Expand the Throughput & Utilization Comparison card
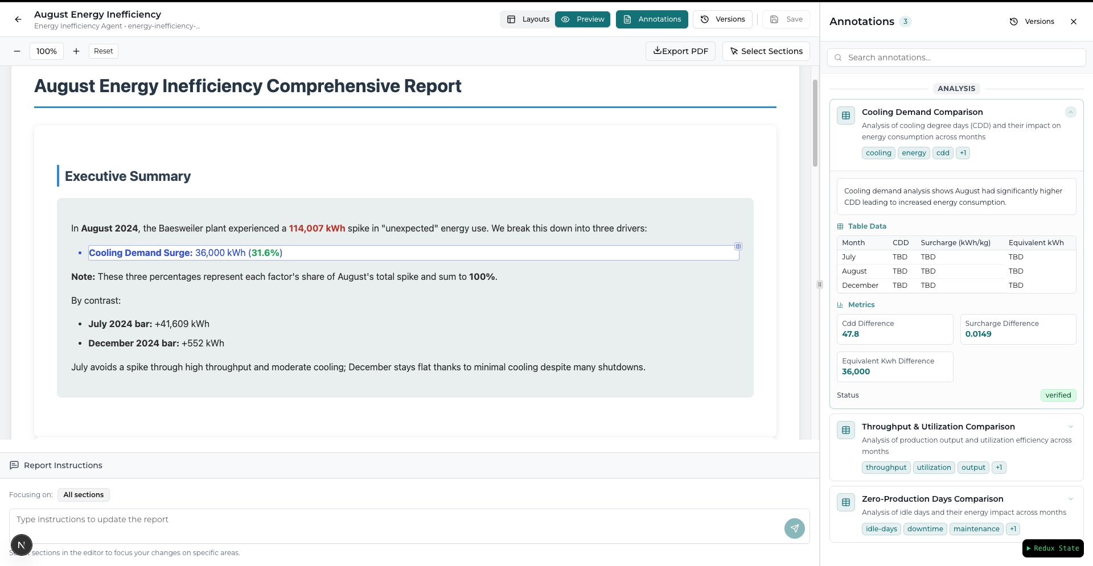This screenshot has height=566, width=1093. point(1071,427)
